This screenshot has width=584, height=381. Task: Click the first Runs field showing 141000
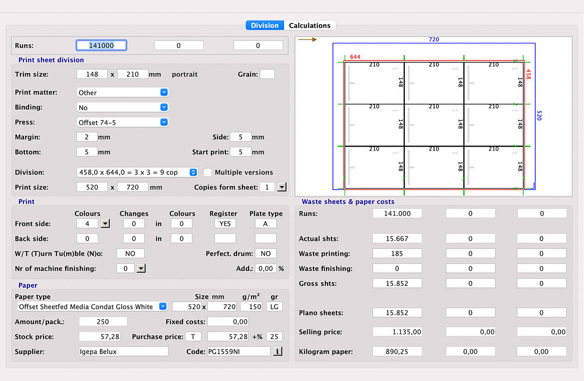[x=101, y=45]
